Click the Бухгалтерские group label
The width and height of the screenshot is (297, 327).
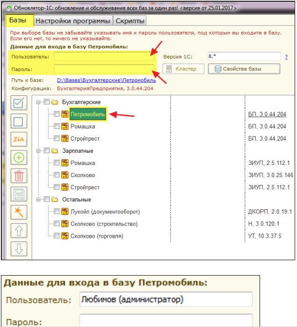(x=81, y=102)
